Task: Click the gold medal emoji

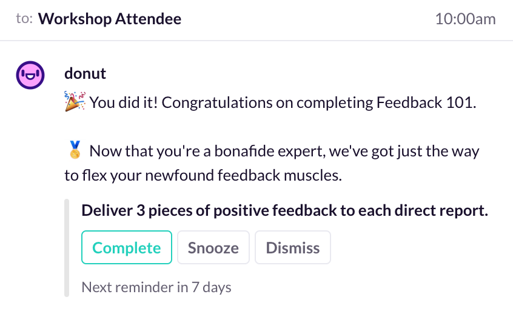Action: [75, 150]
